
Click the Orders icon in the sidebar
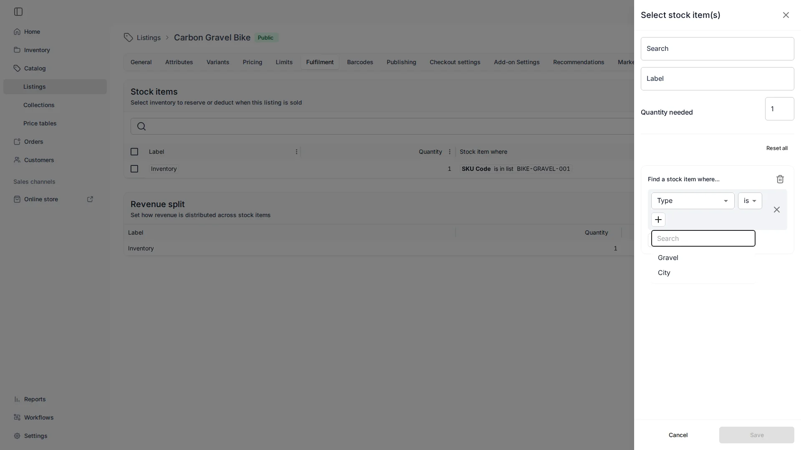click(17, 142)
